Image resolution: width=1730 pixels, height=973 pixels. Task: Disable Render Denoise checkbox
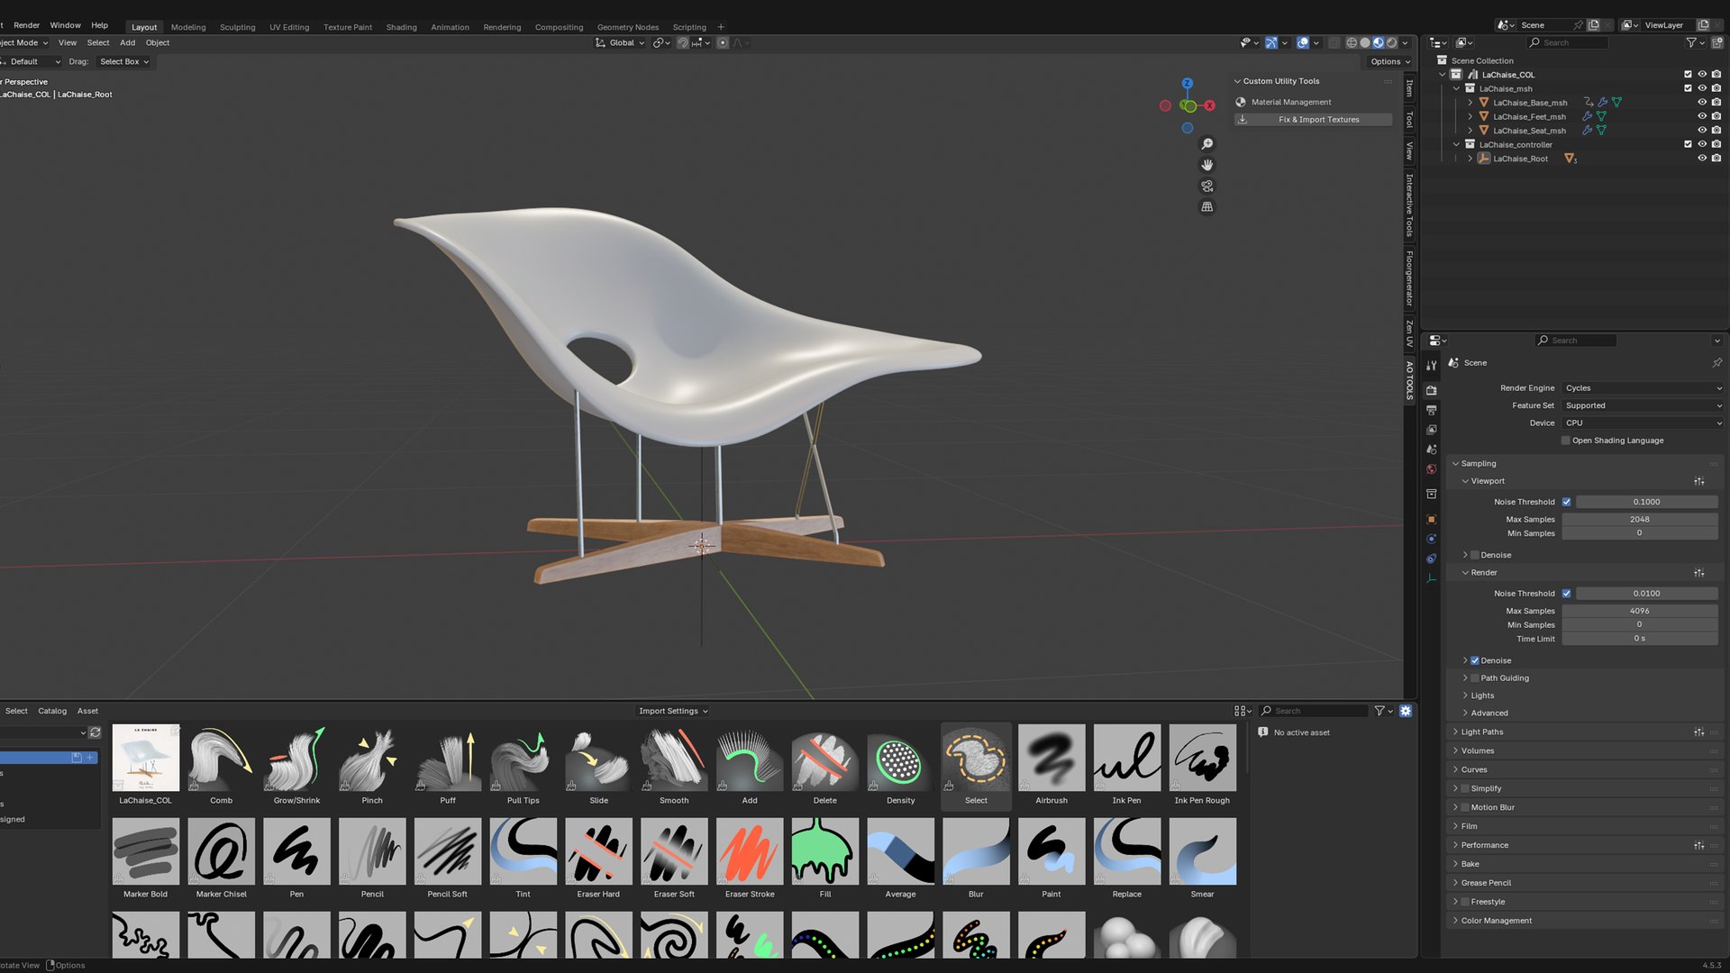click(x=1475, y=660)
